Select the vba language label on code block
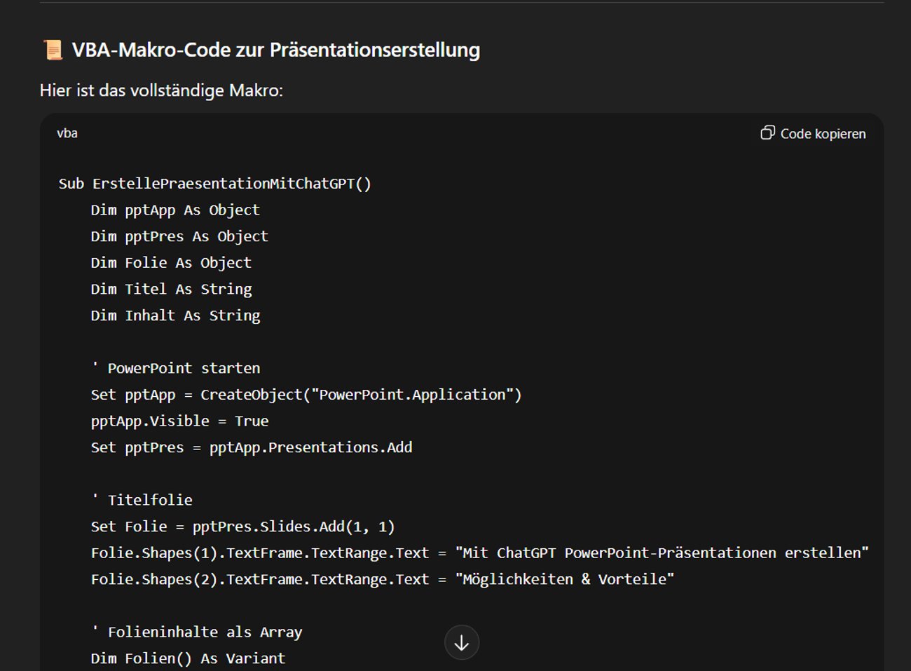This screenshot has width=911, height=671. (67, 133)
